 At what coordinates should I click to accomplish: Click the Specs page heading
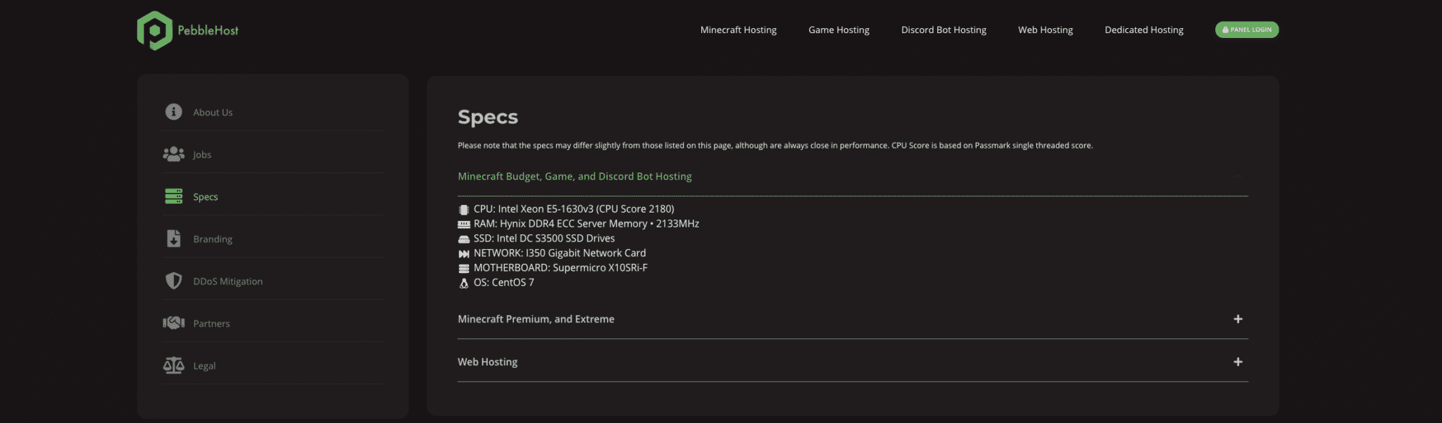tap(487, 118)
